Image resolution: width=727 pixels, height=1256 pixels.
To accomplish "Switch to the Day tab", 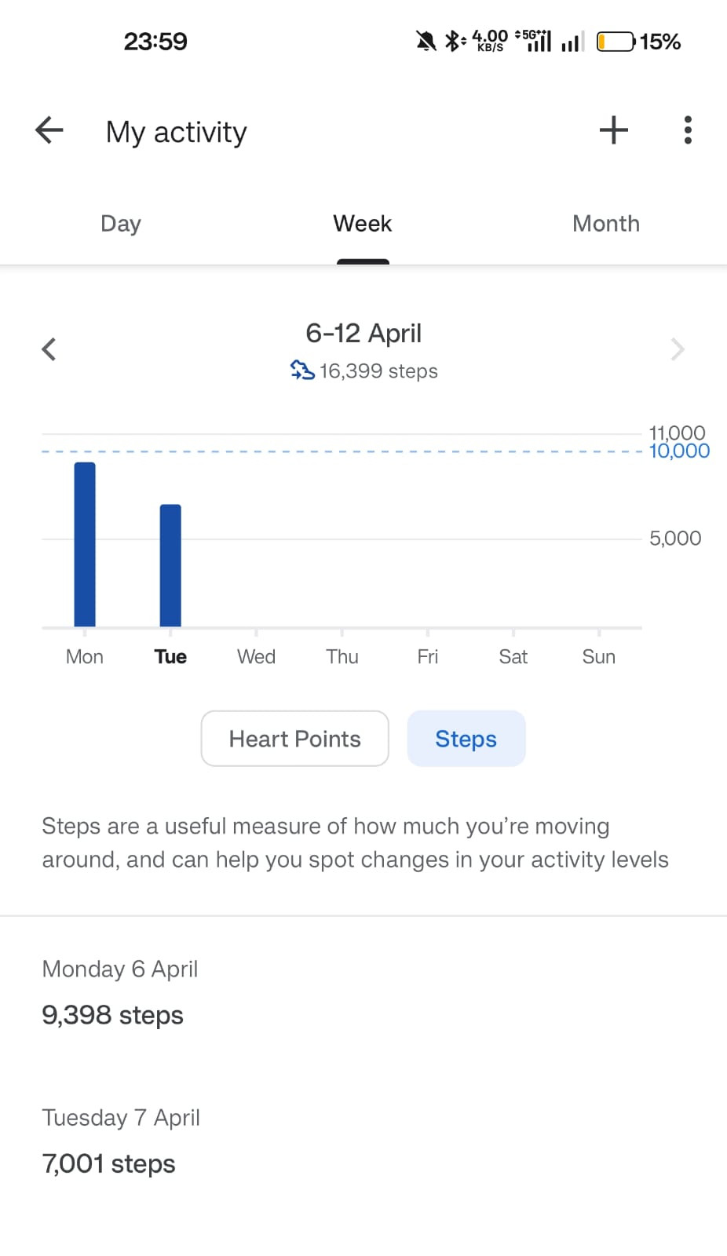I will [121, 224].
